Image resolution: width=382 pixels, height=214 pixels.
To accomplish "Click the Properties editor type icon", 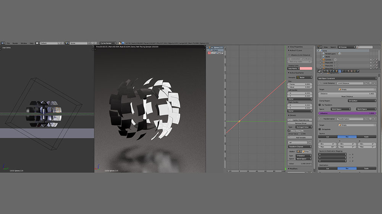I will 320,71.
